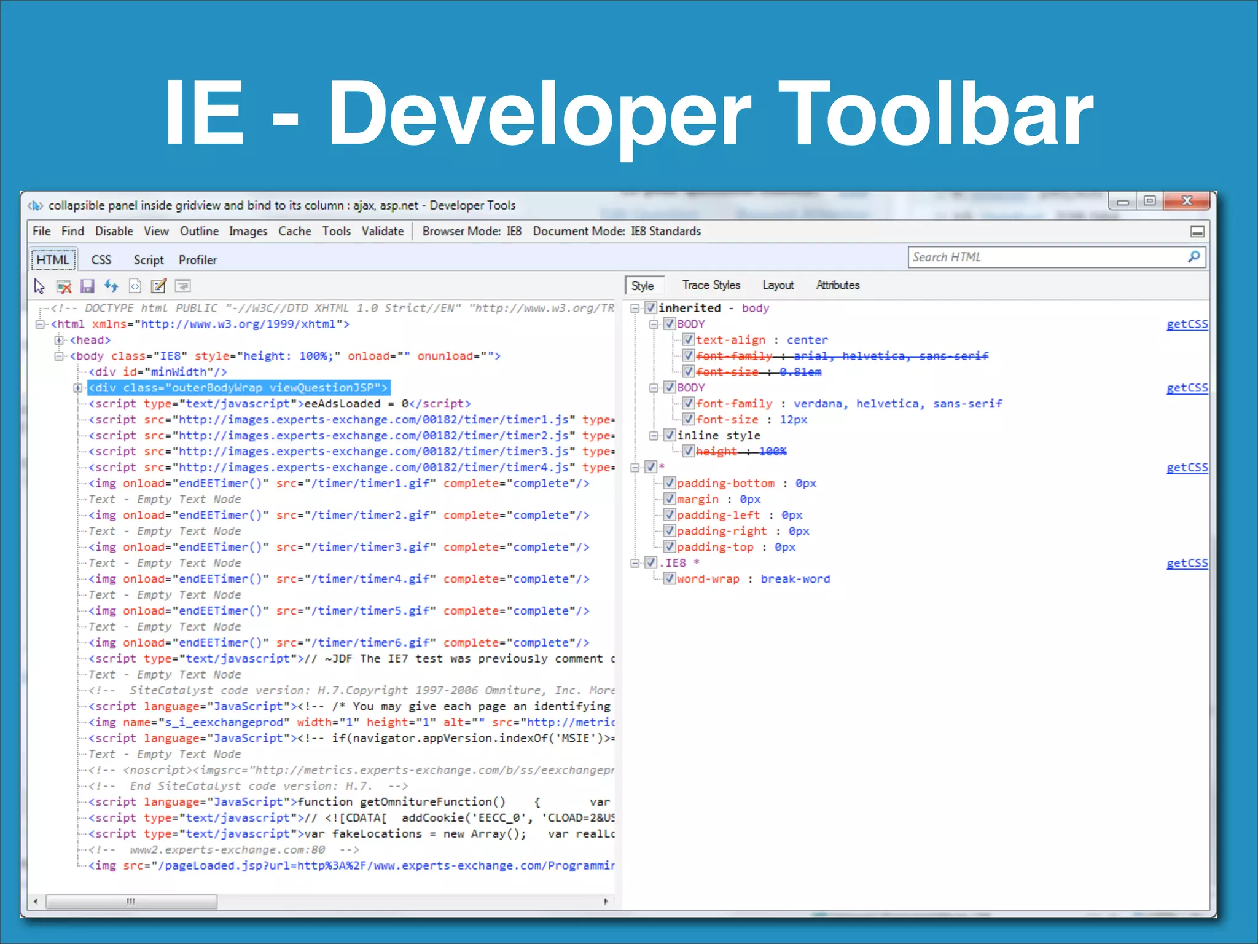Open the File menu
The image size is (1258, 944).
(x=42, y=232)
